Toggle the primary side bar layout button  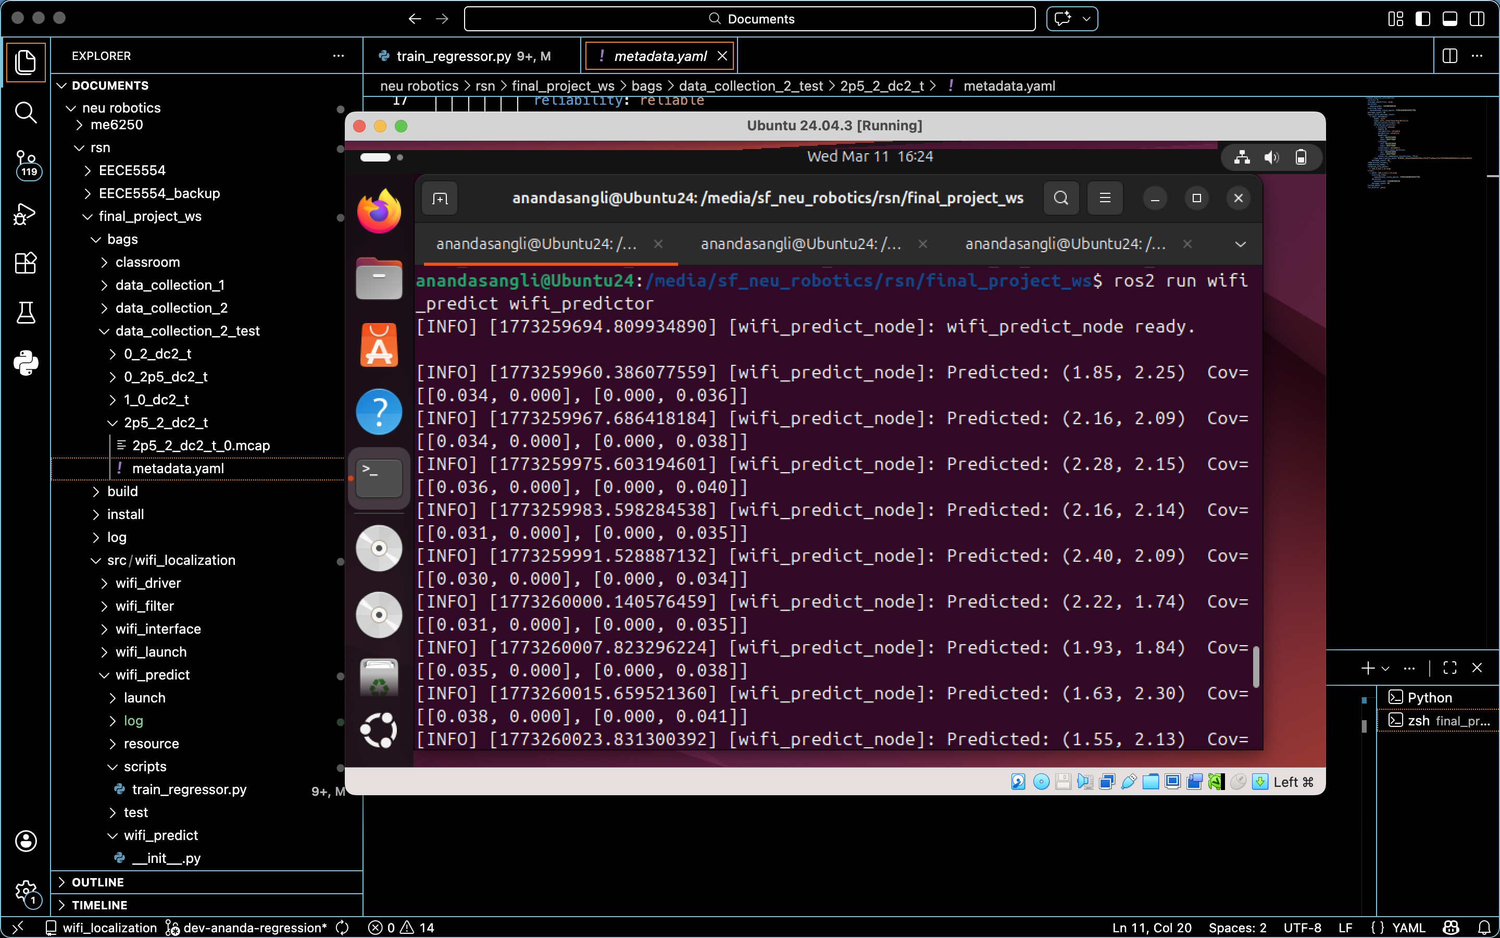click(1422, 19)
